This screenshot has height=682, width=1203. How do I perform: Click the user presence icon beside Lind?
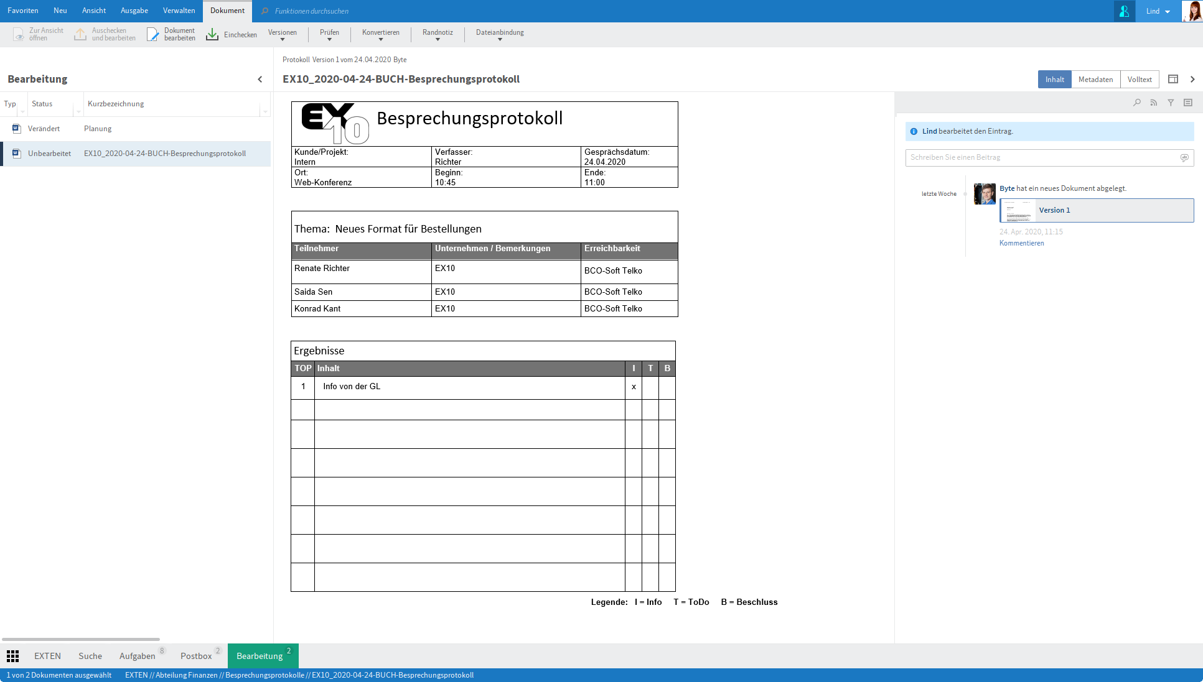coord(1124,11)
